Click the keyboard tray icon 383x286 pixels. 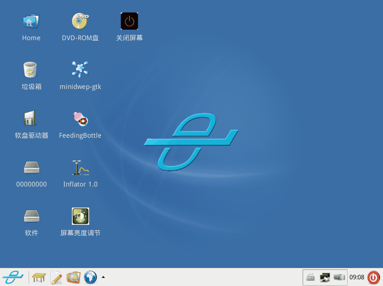click(x=311, y=277)
